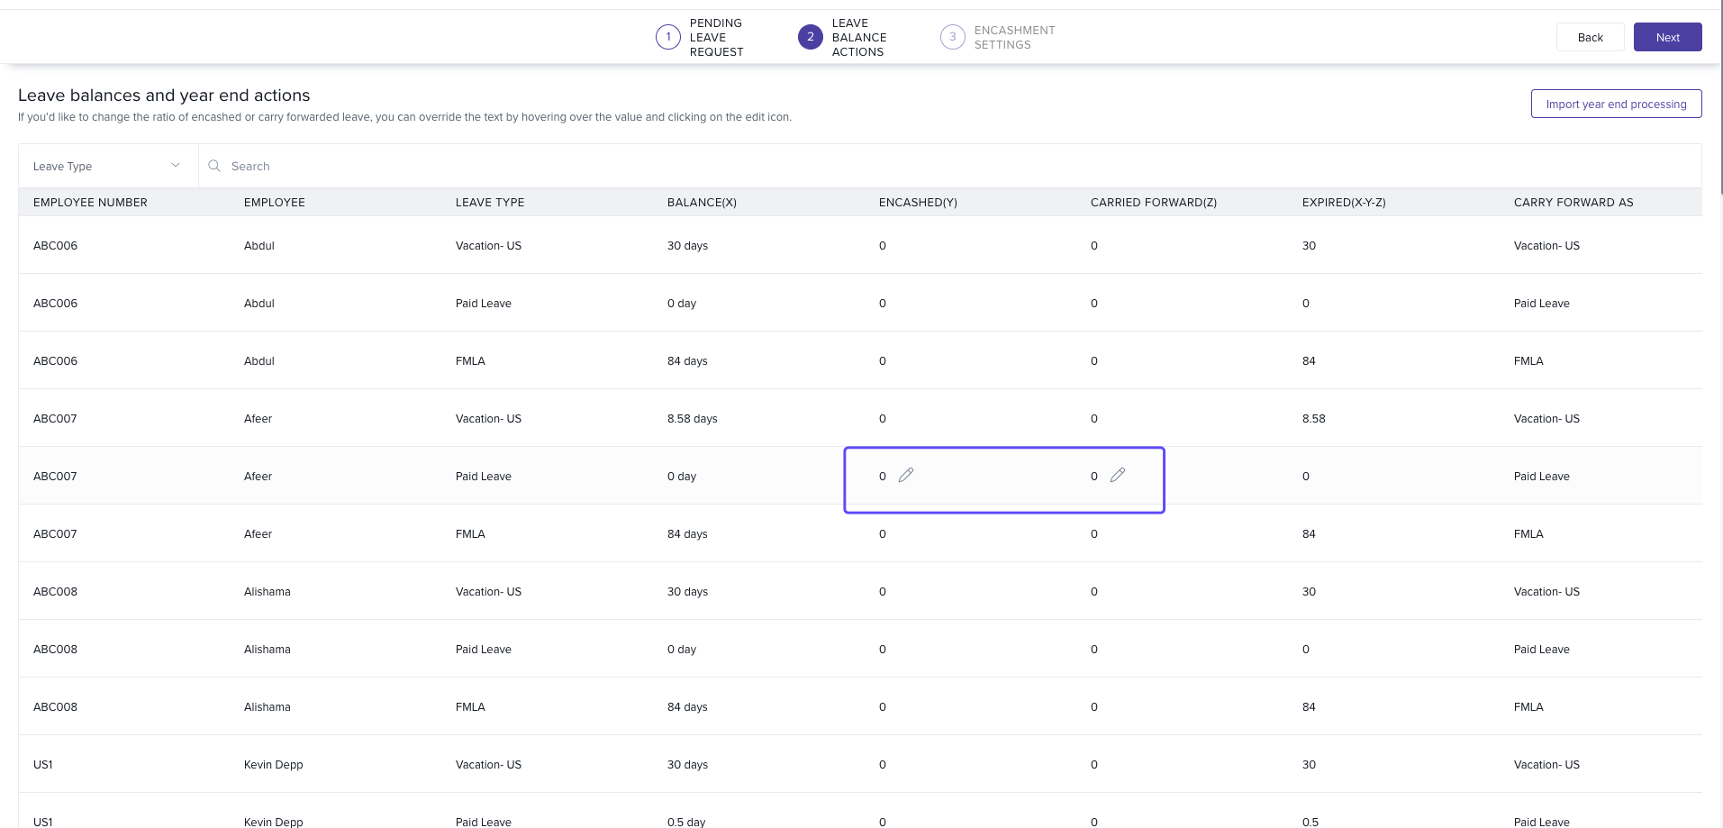Select Kevin Depp's Vacation- US carried forward value
The height and width of the screenshot is (828, 1723).
tap(1094, 764)
